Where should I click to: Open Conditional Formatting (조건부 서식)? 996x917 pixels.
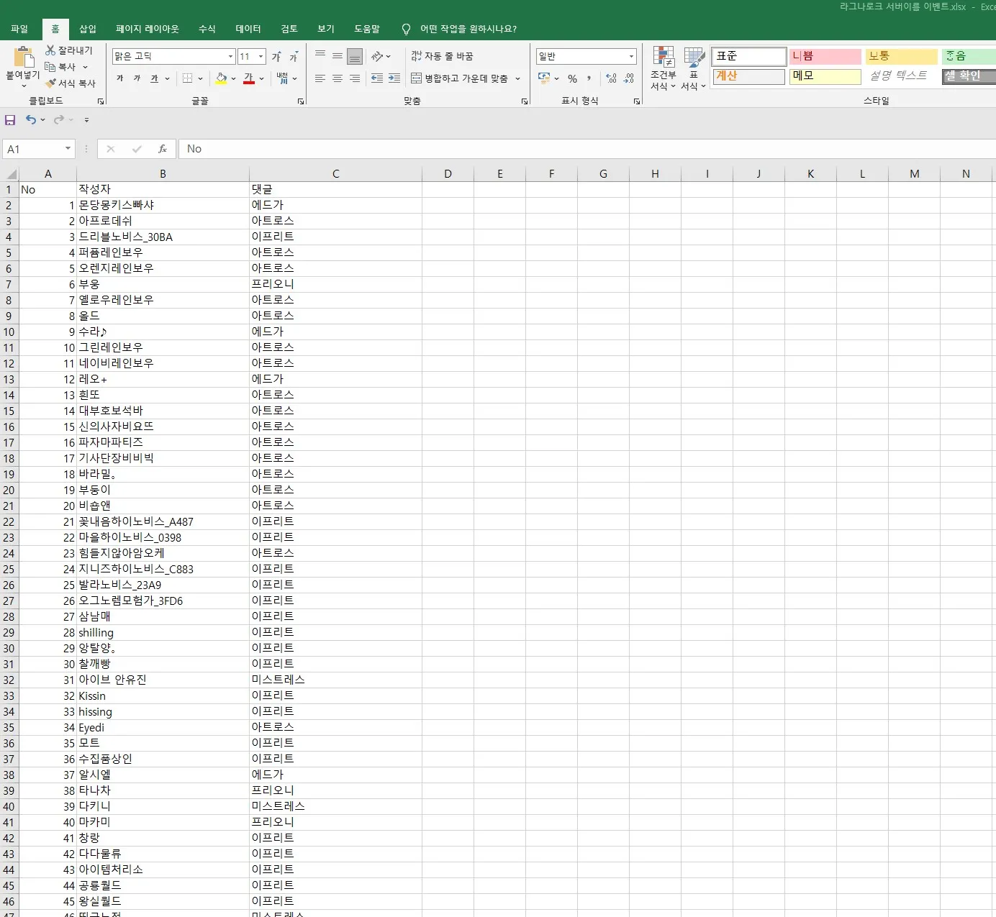pos(663,70)
